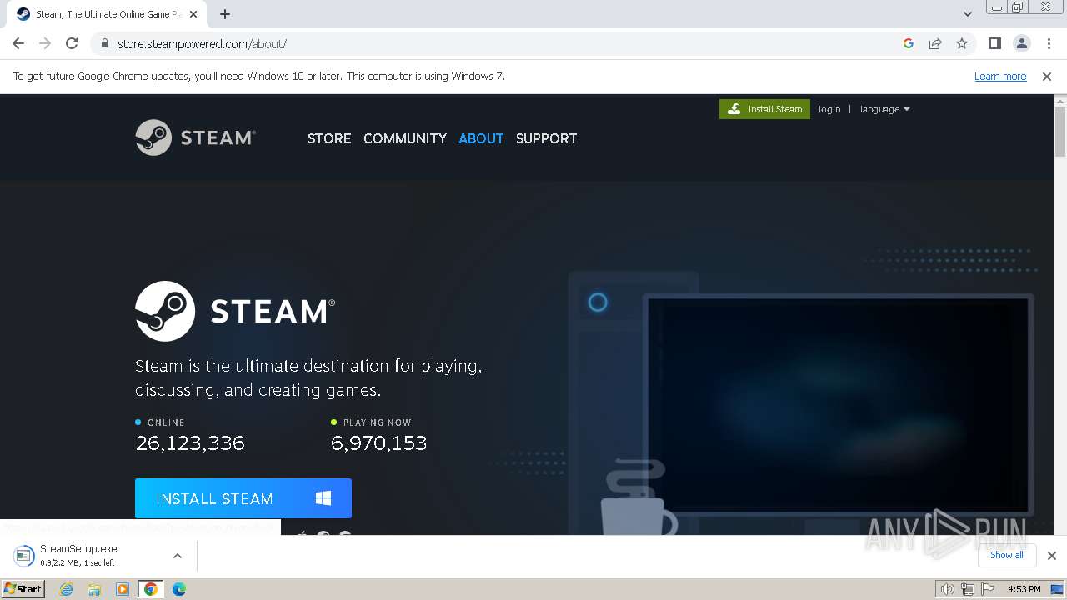This screenshot has width=1067, height=600.
Task: Click the volume icon in the system tray
Action: tap(947, 589)
